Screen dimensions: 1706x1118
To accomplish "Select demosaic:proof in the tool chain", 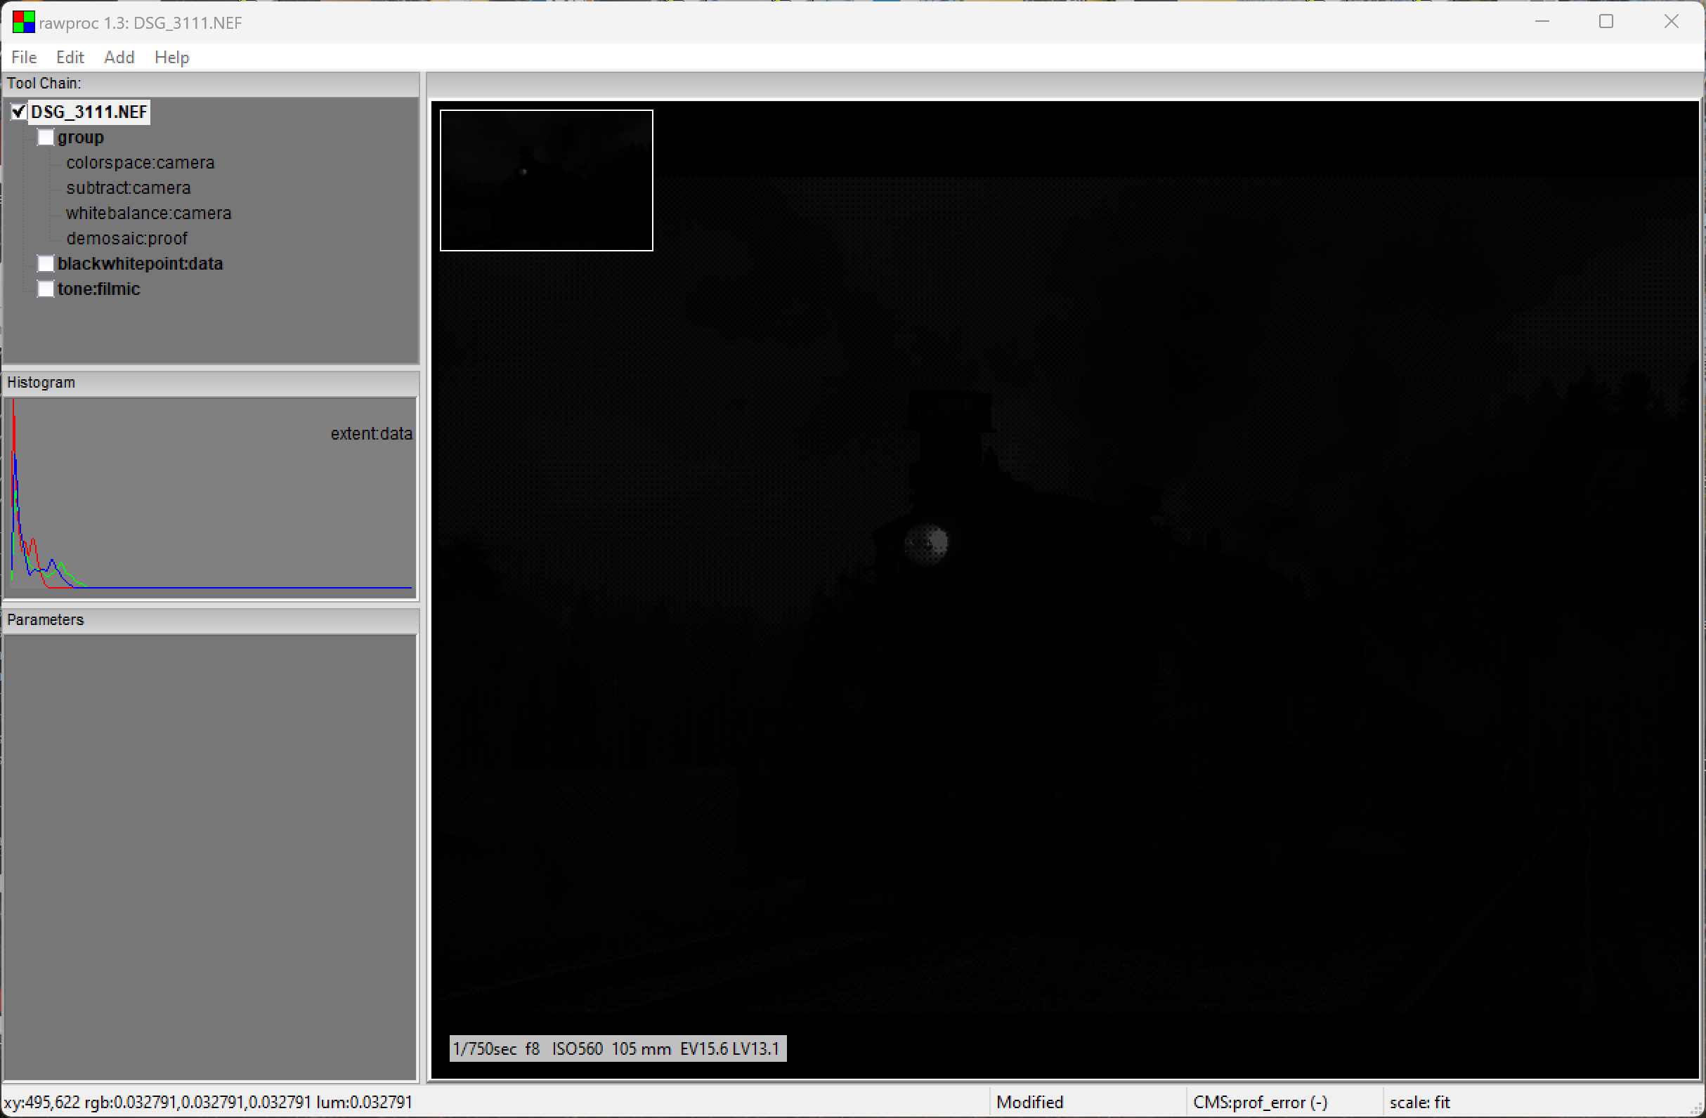I will [127, 239].
